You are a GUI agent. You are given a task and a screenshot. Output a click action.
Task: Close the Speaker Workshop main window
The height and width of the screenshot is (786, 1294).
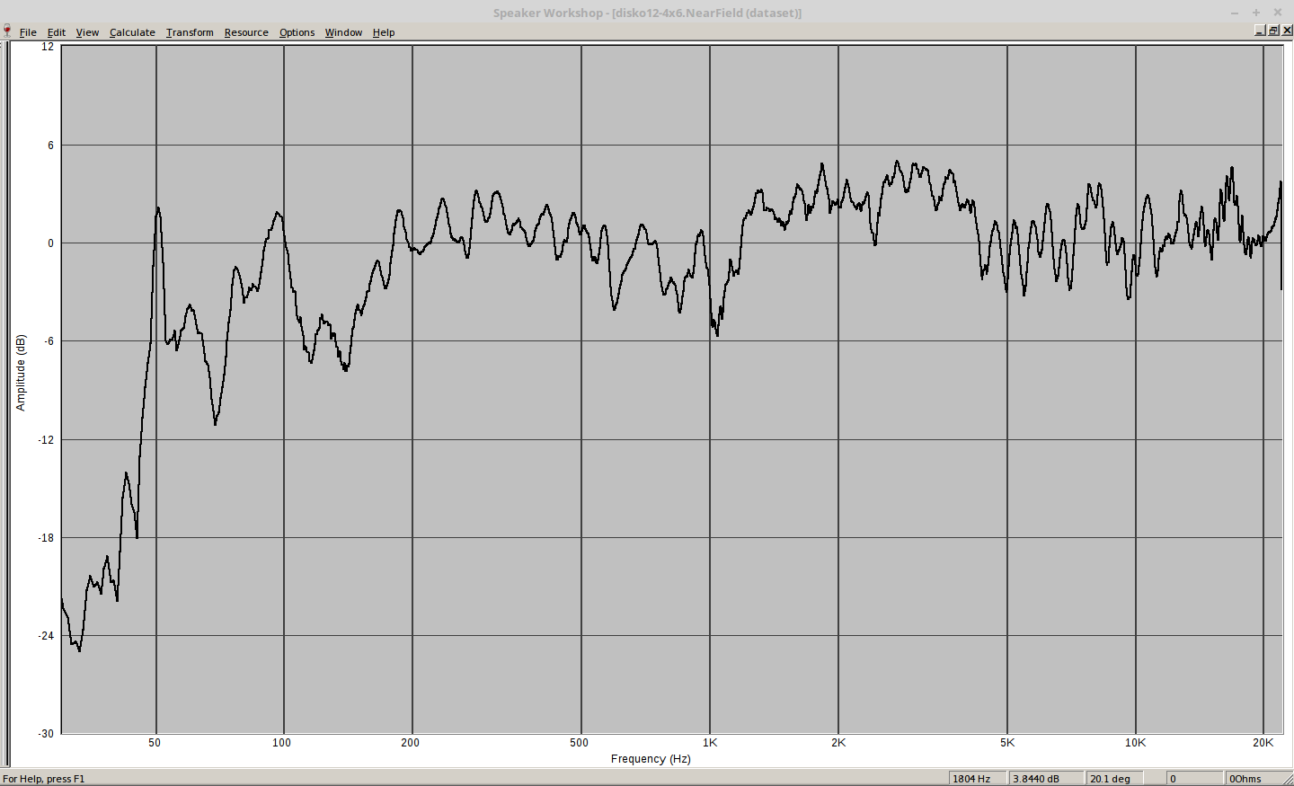[1278, 13]
